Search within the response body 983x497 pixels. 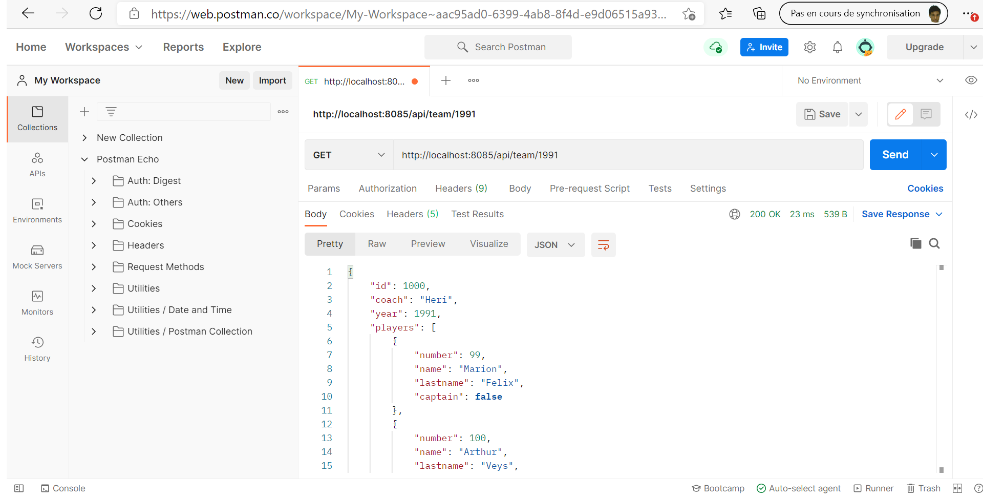(x=935, y=244)
